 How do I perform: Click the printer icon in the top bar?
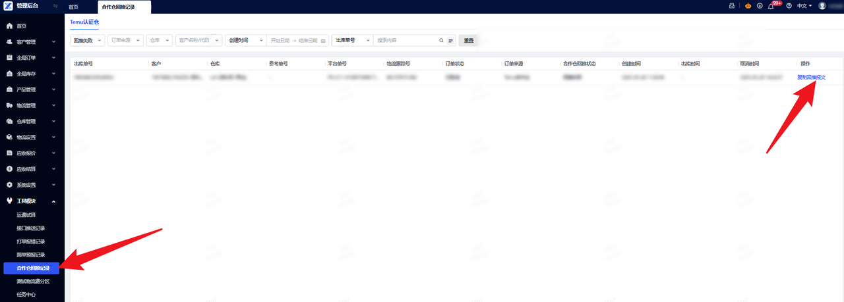[x=731, y=6]
